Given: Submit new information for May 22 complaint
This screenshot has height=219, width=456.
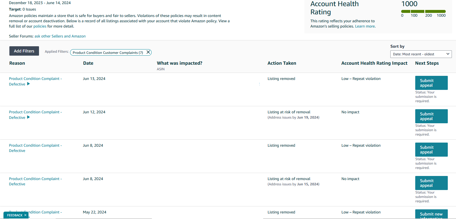Looking at the screenshot, I should pyautogui.click(x=431, y=214).
